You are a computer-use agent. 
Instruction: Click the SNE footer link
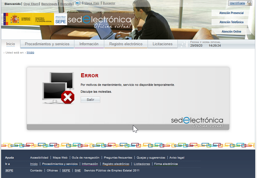(x=78, y=171)
